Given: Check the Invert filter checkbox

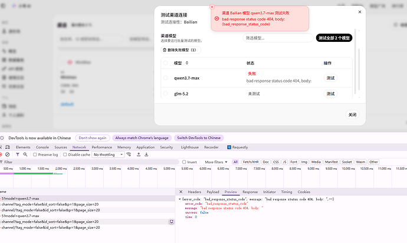Looking at the screenshot, I should click(x=184, y=162).
